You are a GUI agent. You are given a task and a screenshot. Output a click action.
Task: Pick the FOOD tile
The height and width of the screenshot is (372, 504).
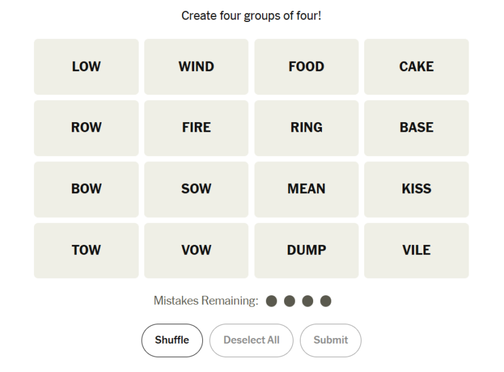tap(306, 67)
